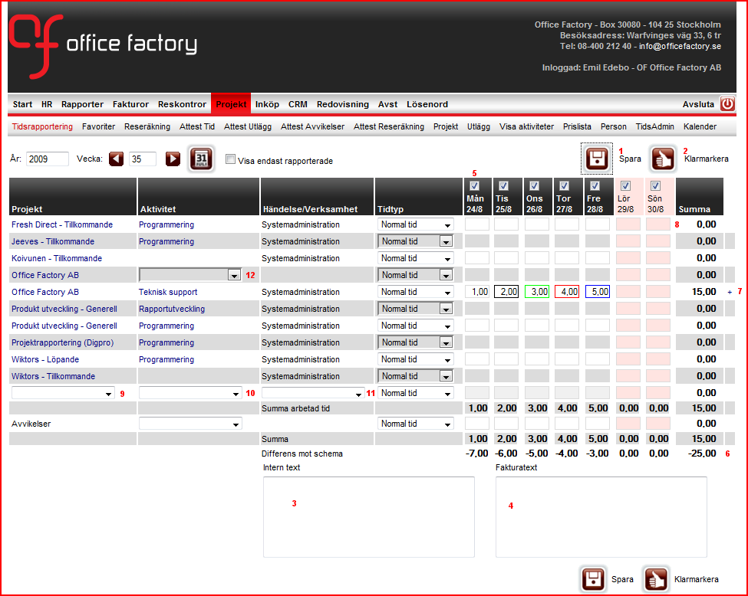Viewport: 748px width, 596px height.
Task: Open the Koivunen - Tillkommande project link
Action: 57,258
